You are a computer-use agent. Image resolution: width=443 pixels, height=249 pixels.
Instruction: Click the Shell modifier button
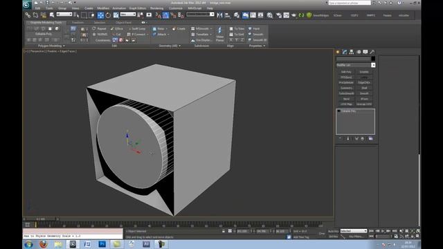[364, 88]
